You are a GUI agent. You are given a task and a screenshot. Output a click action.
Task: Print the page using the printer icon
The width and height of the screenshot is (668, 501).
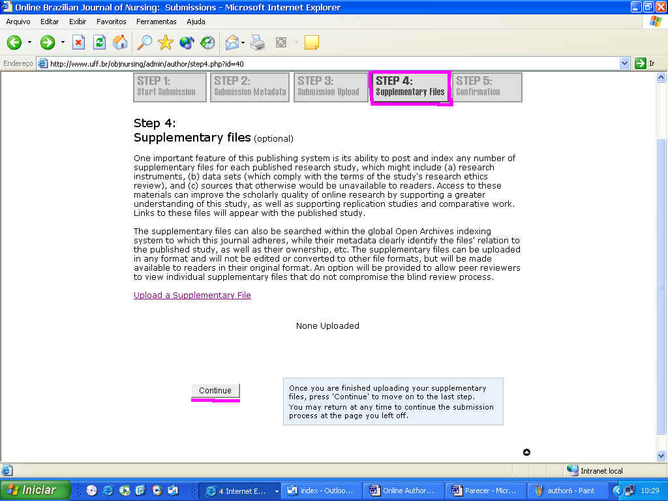tap(258, 43)
